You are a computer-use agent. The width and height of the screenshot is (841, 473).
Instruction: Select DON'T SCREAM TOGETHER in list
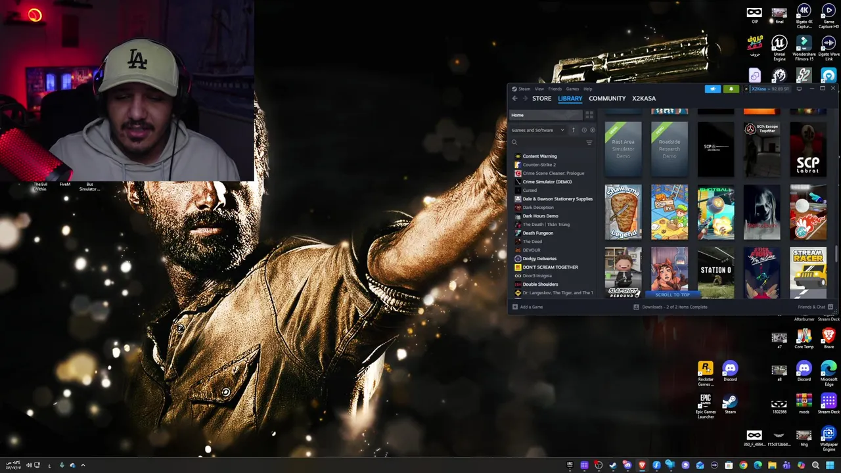point(550,267)
